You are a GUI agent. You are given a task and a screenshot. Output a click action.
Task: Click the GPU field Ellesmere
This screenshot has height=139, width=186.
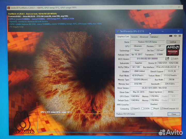138,46
